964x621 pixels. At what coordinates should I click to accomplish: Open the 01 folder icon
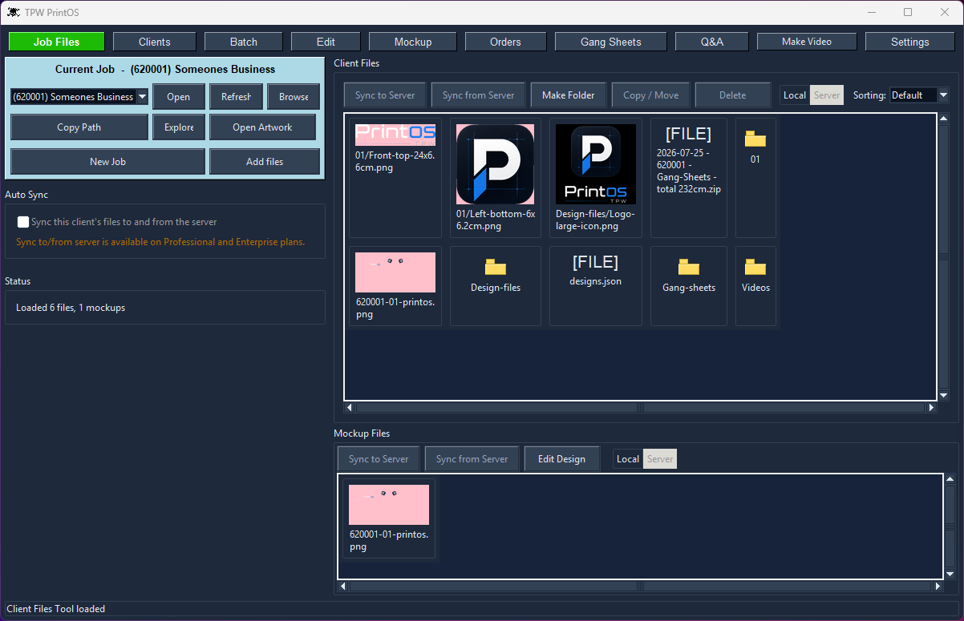[x=755, y=140]
